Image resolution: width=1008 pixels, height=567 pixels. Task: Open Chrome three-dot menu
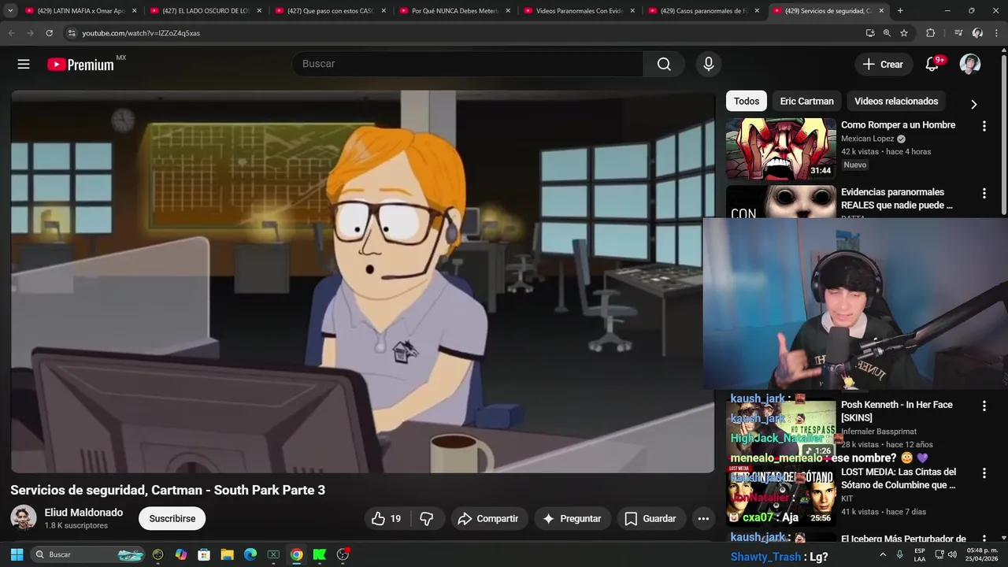[995, 33]
